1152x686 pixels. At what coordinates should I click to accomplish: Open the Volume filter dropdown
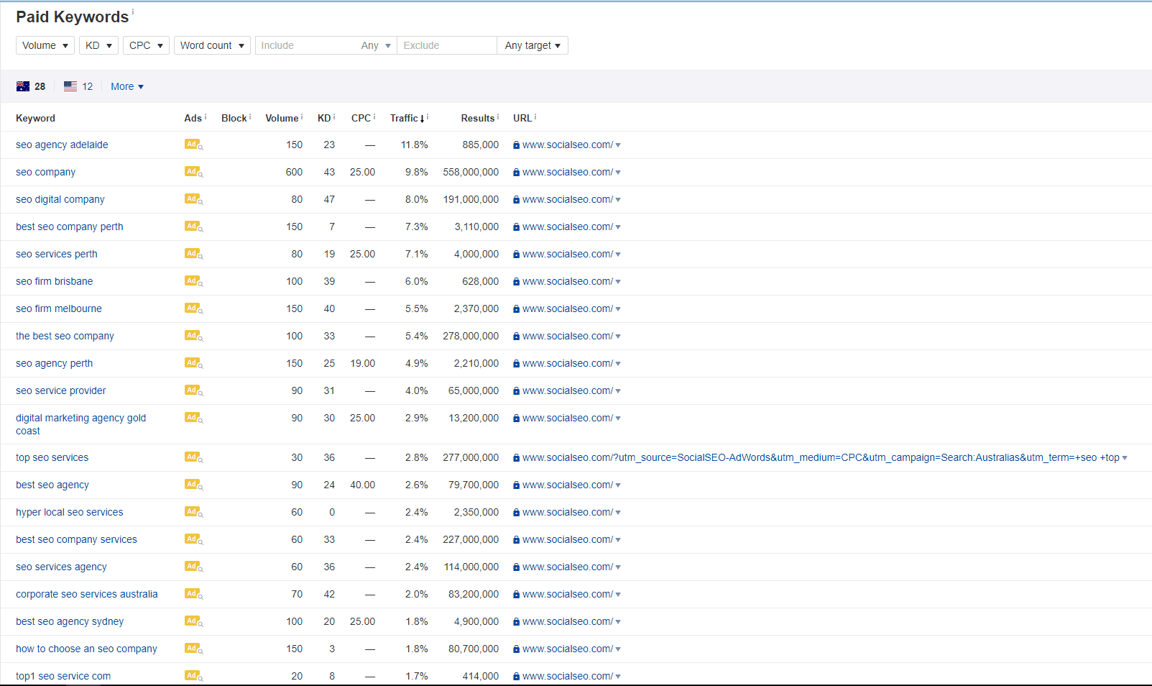coord(45,45)
